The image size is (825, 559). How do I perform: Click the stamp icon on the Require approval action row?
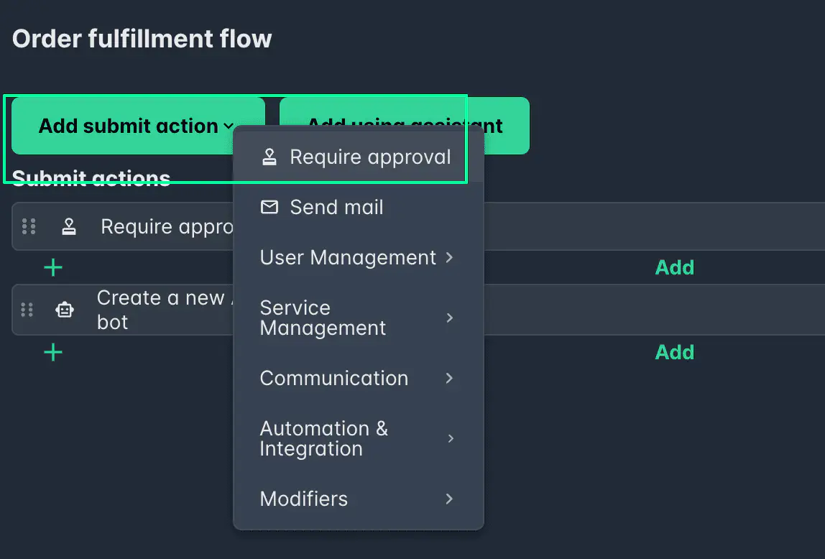point(69,226)
